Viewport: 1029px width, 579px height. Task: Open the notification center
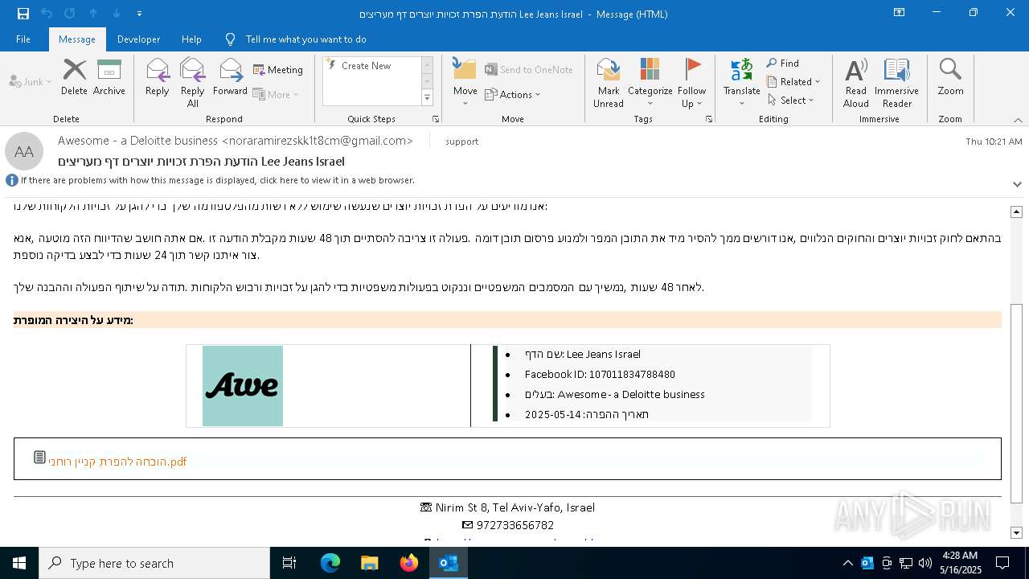click(1002, 563)
